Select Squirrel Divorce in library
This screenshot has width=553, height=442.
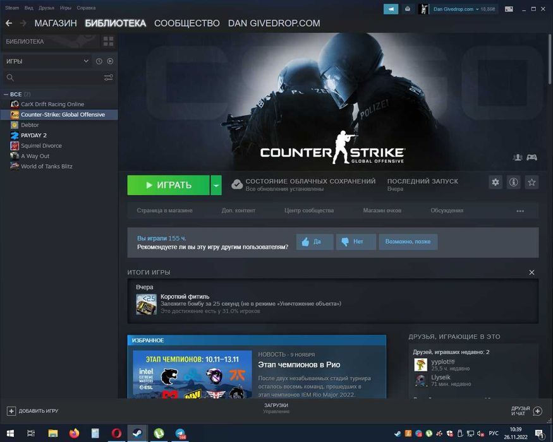(59, 146)
